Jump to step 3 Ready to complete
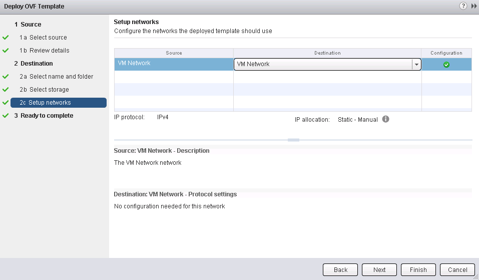 pos(47,116)
